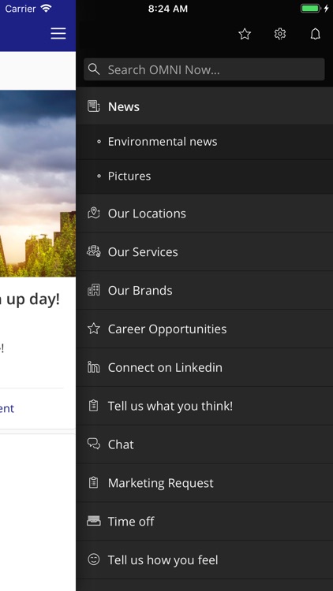333x591 pixels.
Task: Open the Marketing Request entry
Action: click(204, 483)
